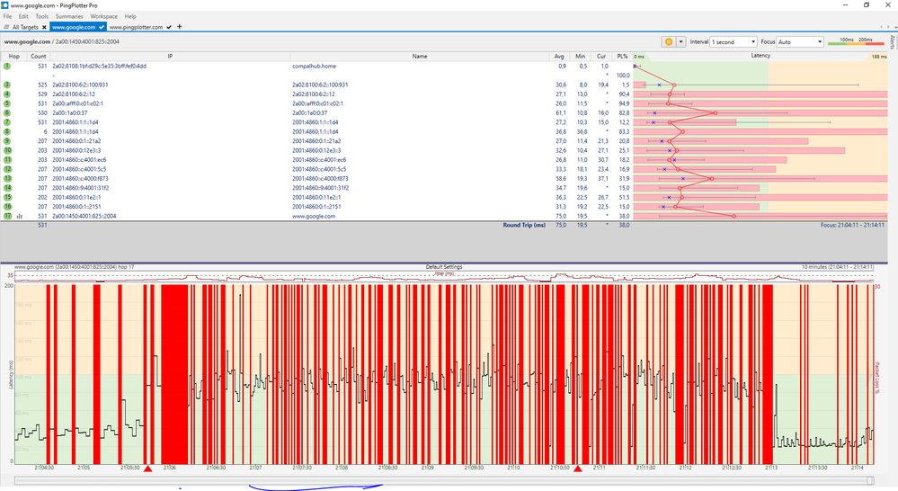Open the Workspace menu
Viewport: 898px width, 491px height.
point(103,16)
